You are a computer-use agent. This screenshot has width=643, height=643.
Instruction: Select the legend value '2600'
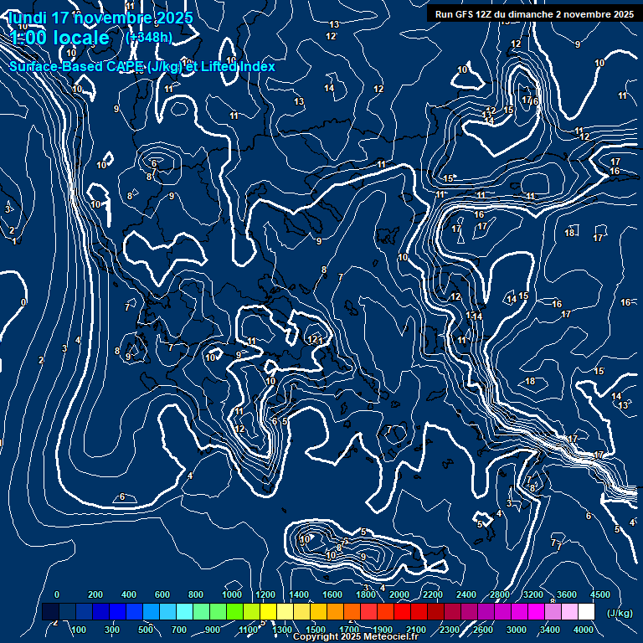[483, 630]
